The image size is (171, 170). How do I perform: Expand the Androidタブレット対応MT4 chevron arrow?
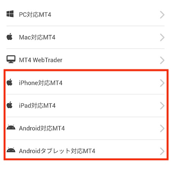click(162, 151)
